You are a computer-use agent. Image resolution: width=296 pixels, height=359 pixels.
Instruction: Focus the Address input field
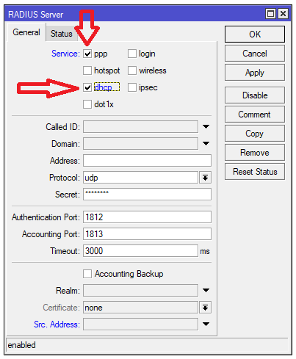[147, 161]
